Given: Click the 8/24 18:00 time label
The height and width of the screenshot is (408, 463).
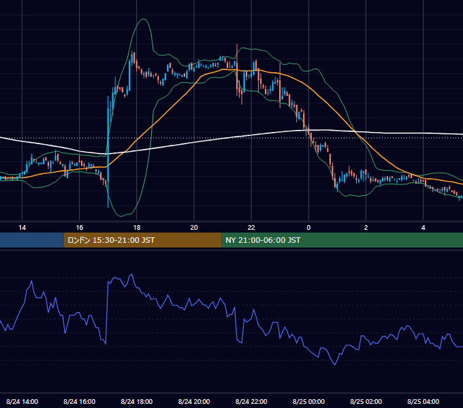Looking at the screenshot, I should 137,401.
